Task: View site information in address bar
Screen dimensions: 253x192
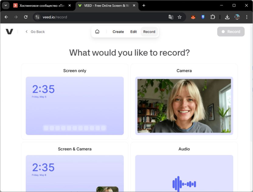Action: pos(37,17)
